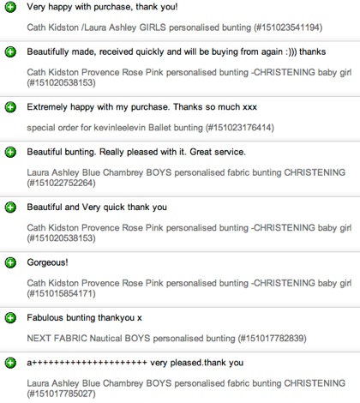The width and height of the screenshot is (360, 403).
Task: Open NEXT FABRIC Nautical BOYS bunting item
Action: coord(166,339)
